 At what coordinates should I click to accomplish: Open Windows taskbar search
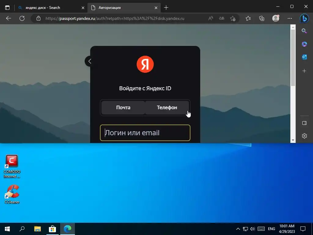coord(22,229)
